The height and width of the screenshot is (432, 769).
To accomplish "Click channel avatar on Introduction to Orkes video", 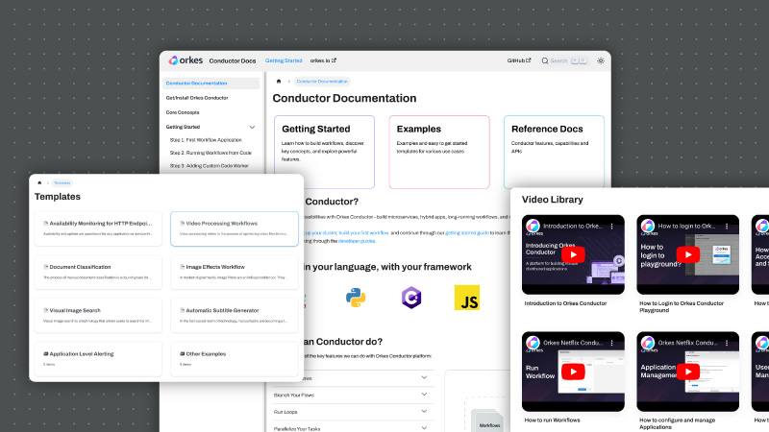I will pos(533,226).
